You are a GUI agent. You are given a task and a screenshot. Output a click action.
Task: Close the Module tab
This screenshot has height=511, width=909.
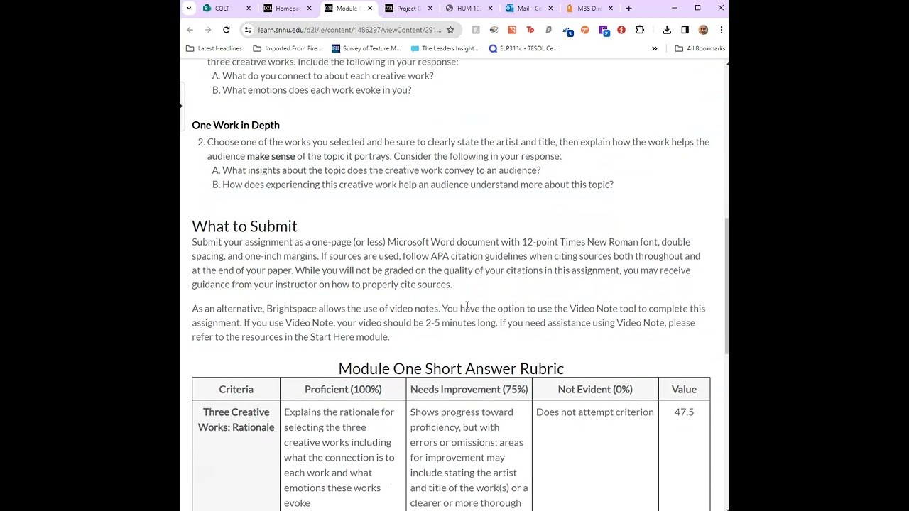(x=369, y=9)
